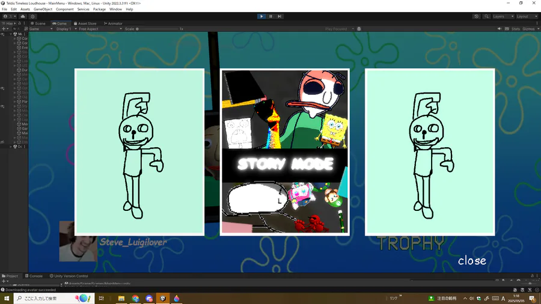Select the Game tab

[60, 23]
